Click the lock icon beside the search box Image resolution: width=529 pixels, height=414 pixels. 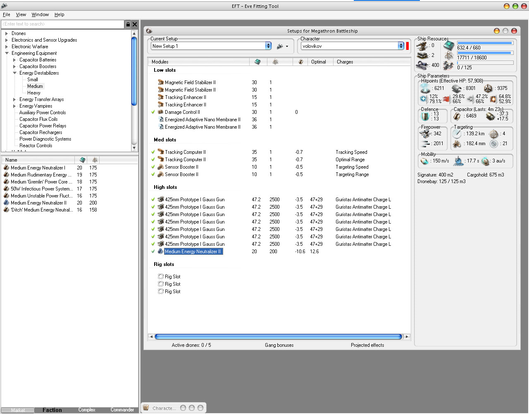(x=128, y=24)
